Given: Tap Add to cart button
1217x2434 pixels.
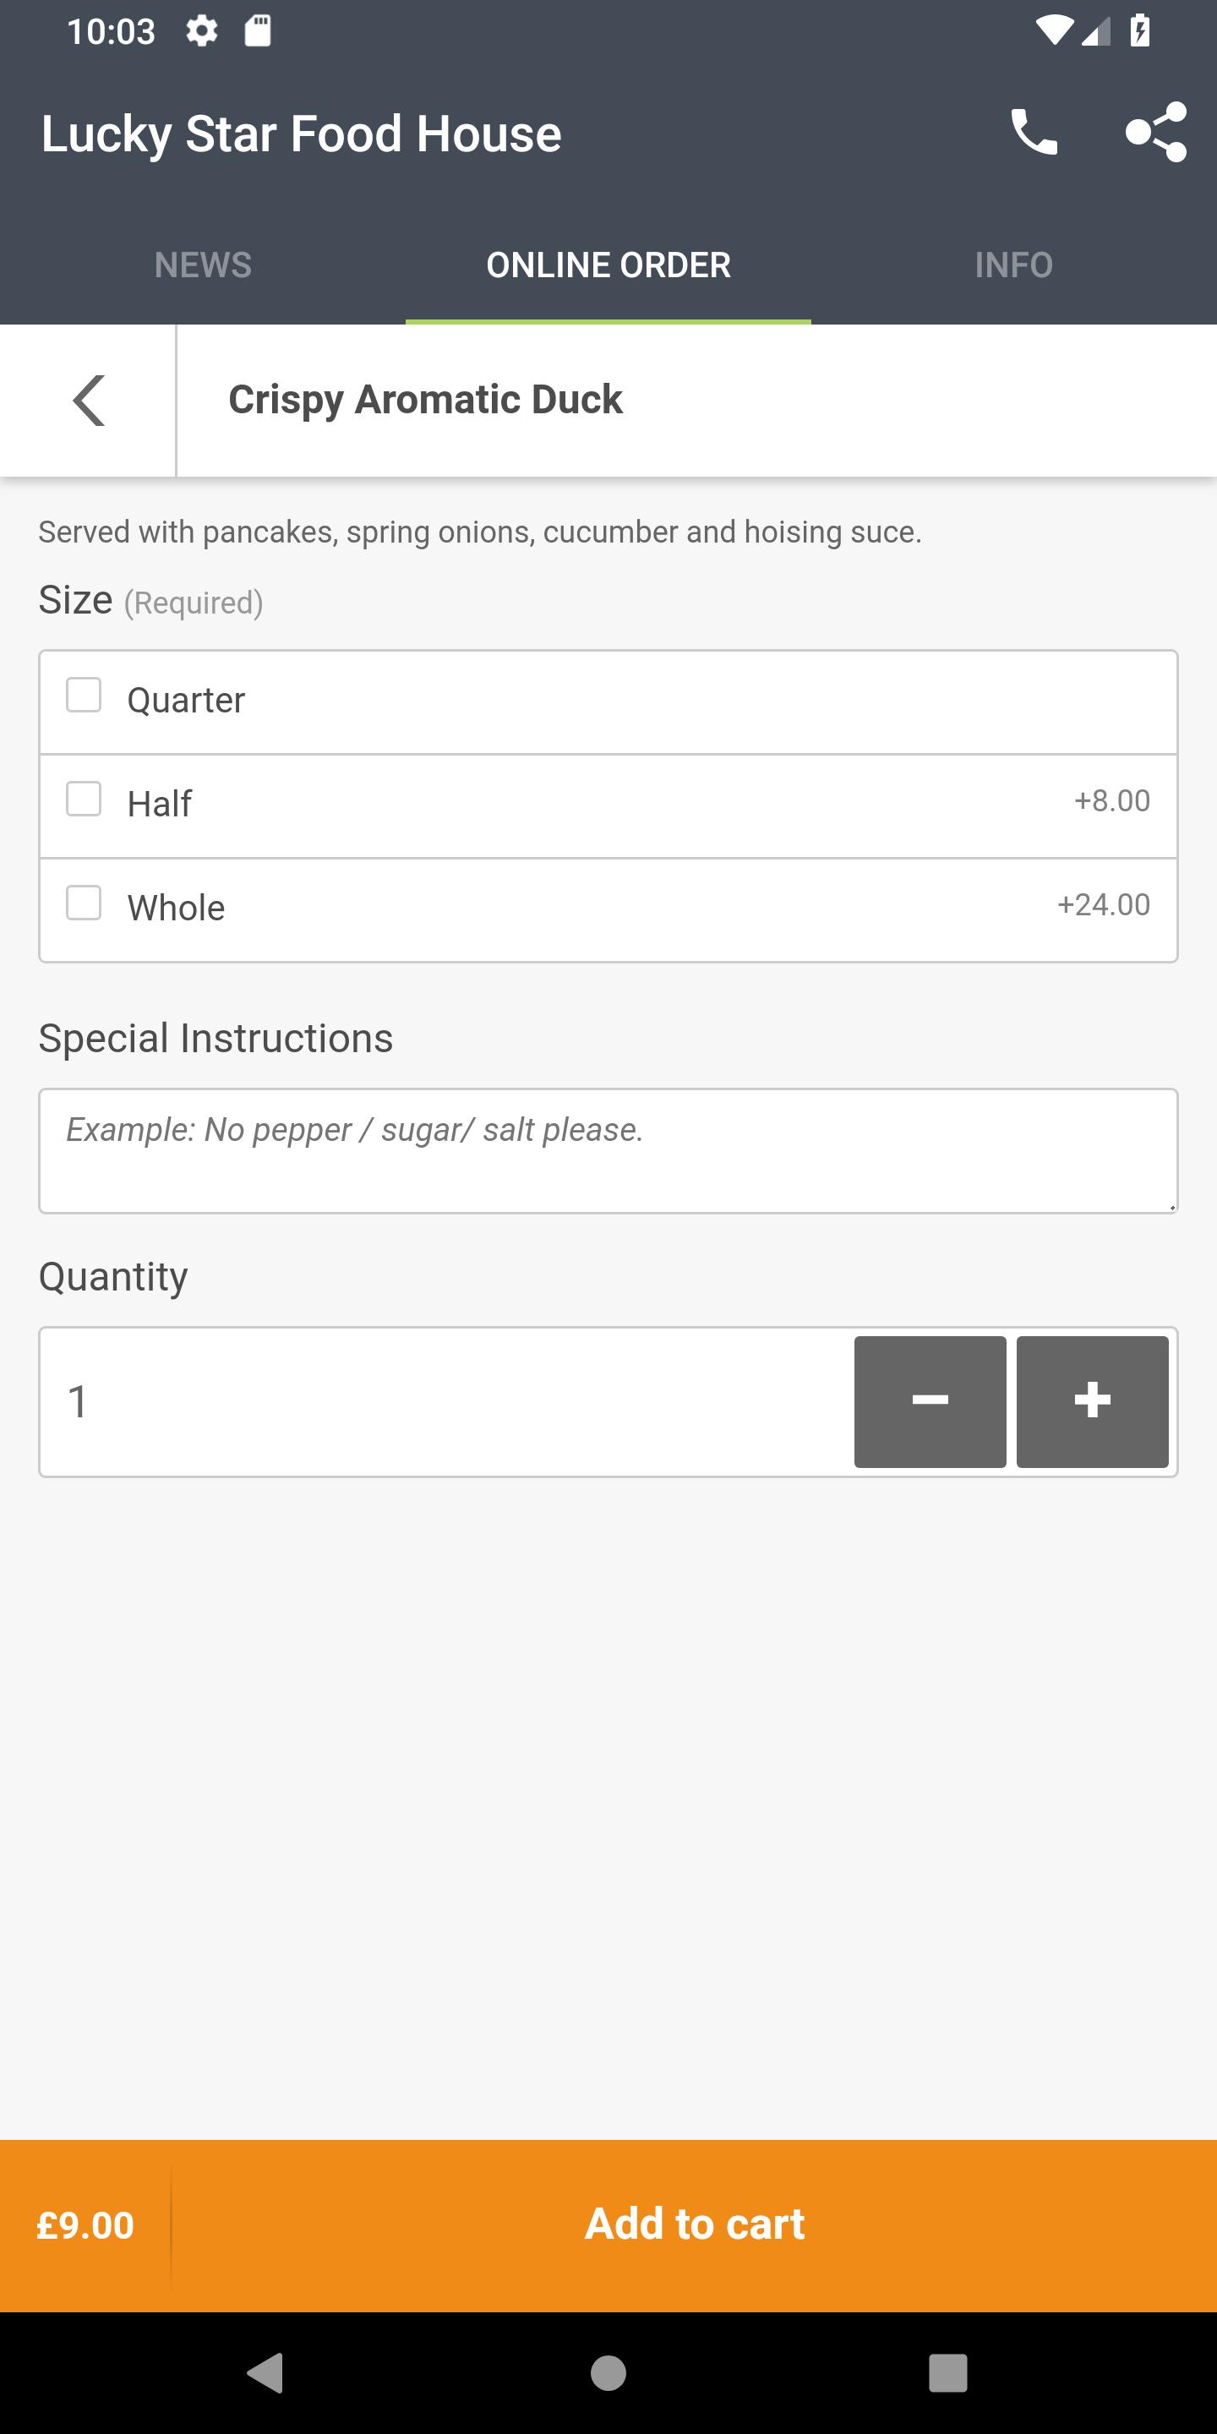Looking at the screenshot, I should [x=695, y=2224].
